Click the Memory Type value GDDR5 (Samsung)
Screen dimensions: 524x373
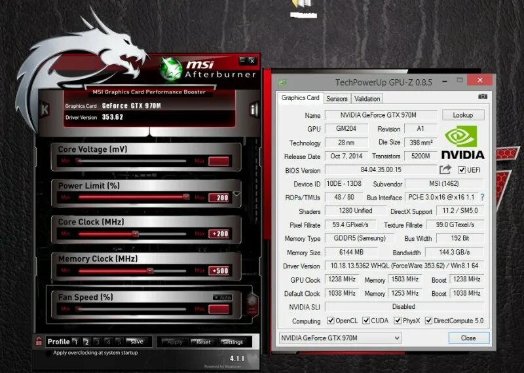[360, 238]
